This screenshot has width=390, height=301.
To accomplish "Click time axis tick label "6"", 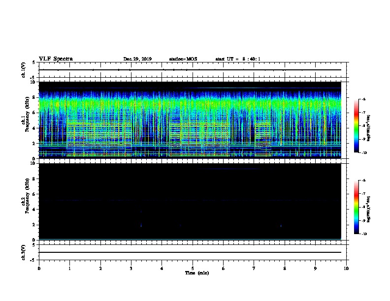I will tap(224, 268).
